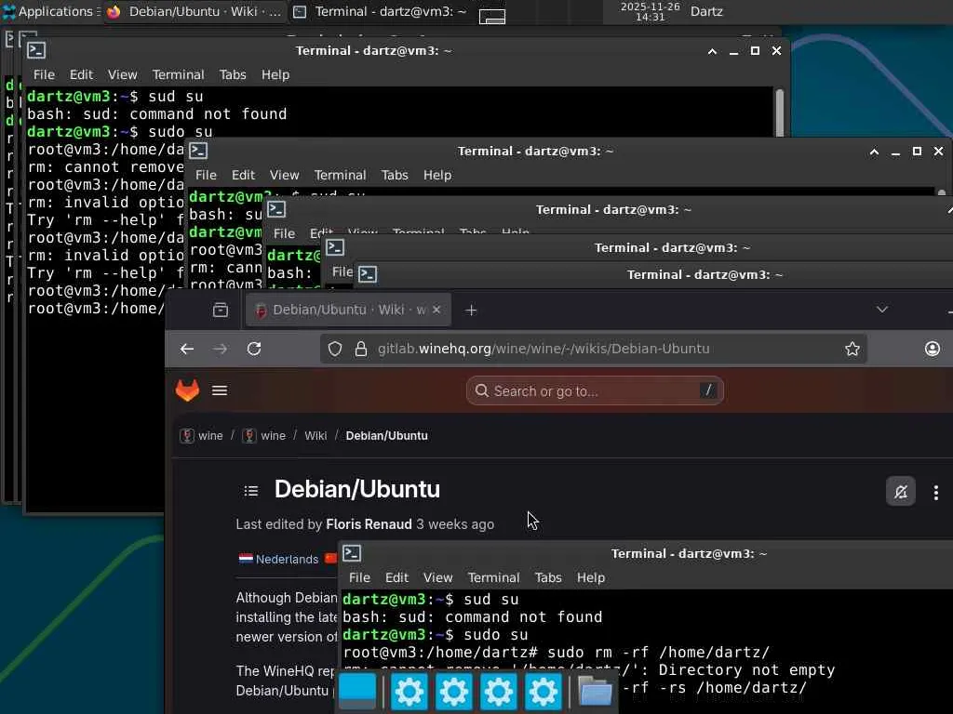Image resolution: width=953 pixels, height=714 pixels.
Task: Bookmark this page with the star icon
Action: 852,350
